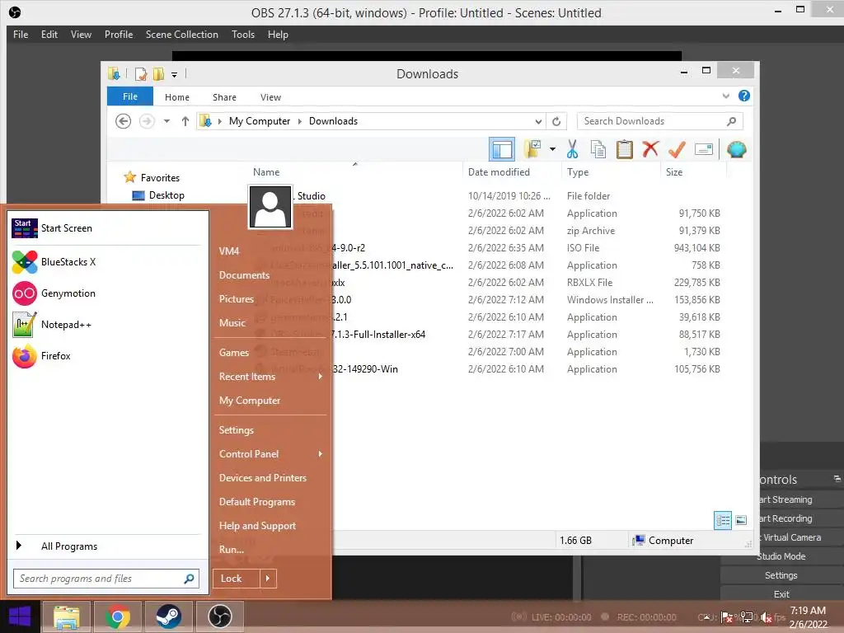Screen dimensions: 844x633
Task: Launch BlueStacks X from start menu
Action: (106, 262)
